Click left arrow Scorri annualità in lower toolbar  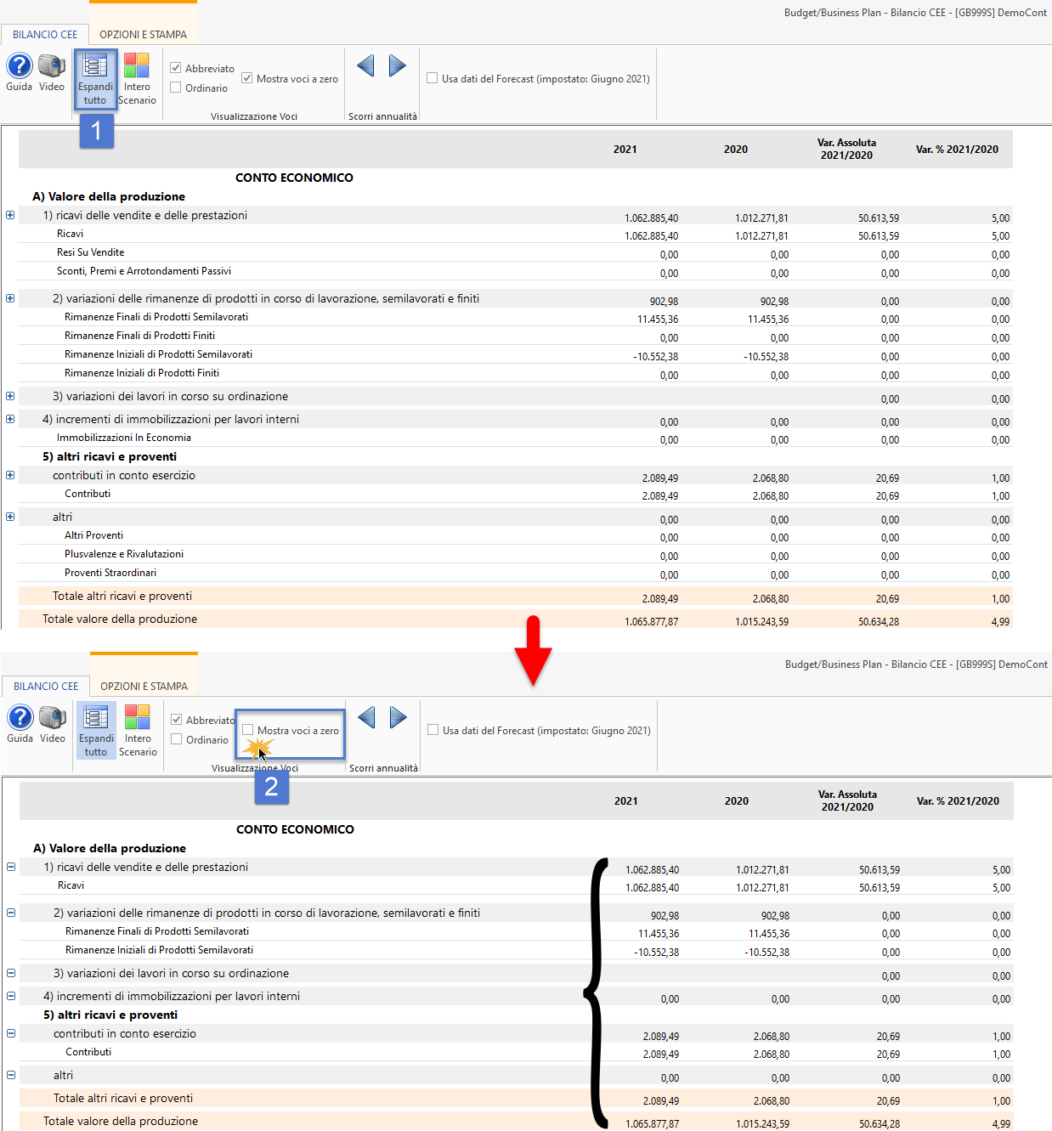366,717
